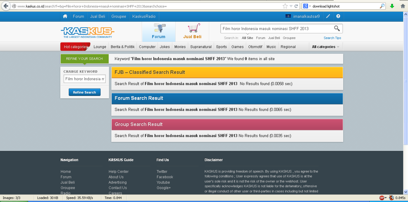Open the footer Jual Beli link

pos(68,183)
